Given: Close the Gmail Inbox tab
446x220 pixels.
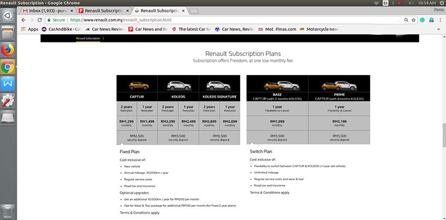Looking at the screenshot, I should pyautogui.click(x=71, y=11).
